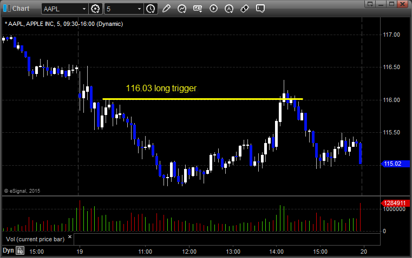Select the pencil drawing tool
412x258 pixels.
pos(166,9)
